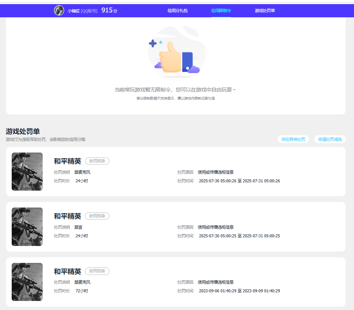Click the thumbs-up illustration

tap(177, 52)
